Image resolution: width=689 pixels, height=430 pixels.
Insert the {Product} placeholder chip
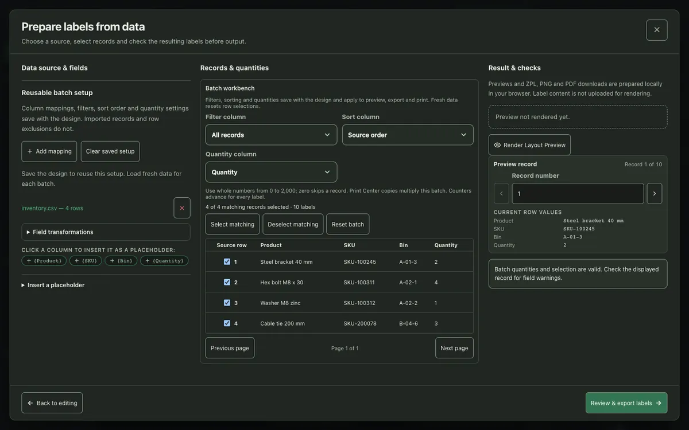[x=44, y=261]
